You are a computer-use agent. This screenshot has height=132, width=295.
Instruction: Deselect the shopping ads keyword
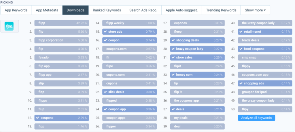point(241,83)
